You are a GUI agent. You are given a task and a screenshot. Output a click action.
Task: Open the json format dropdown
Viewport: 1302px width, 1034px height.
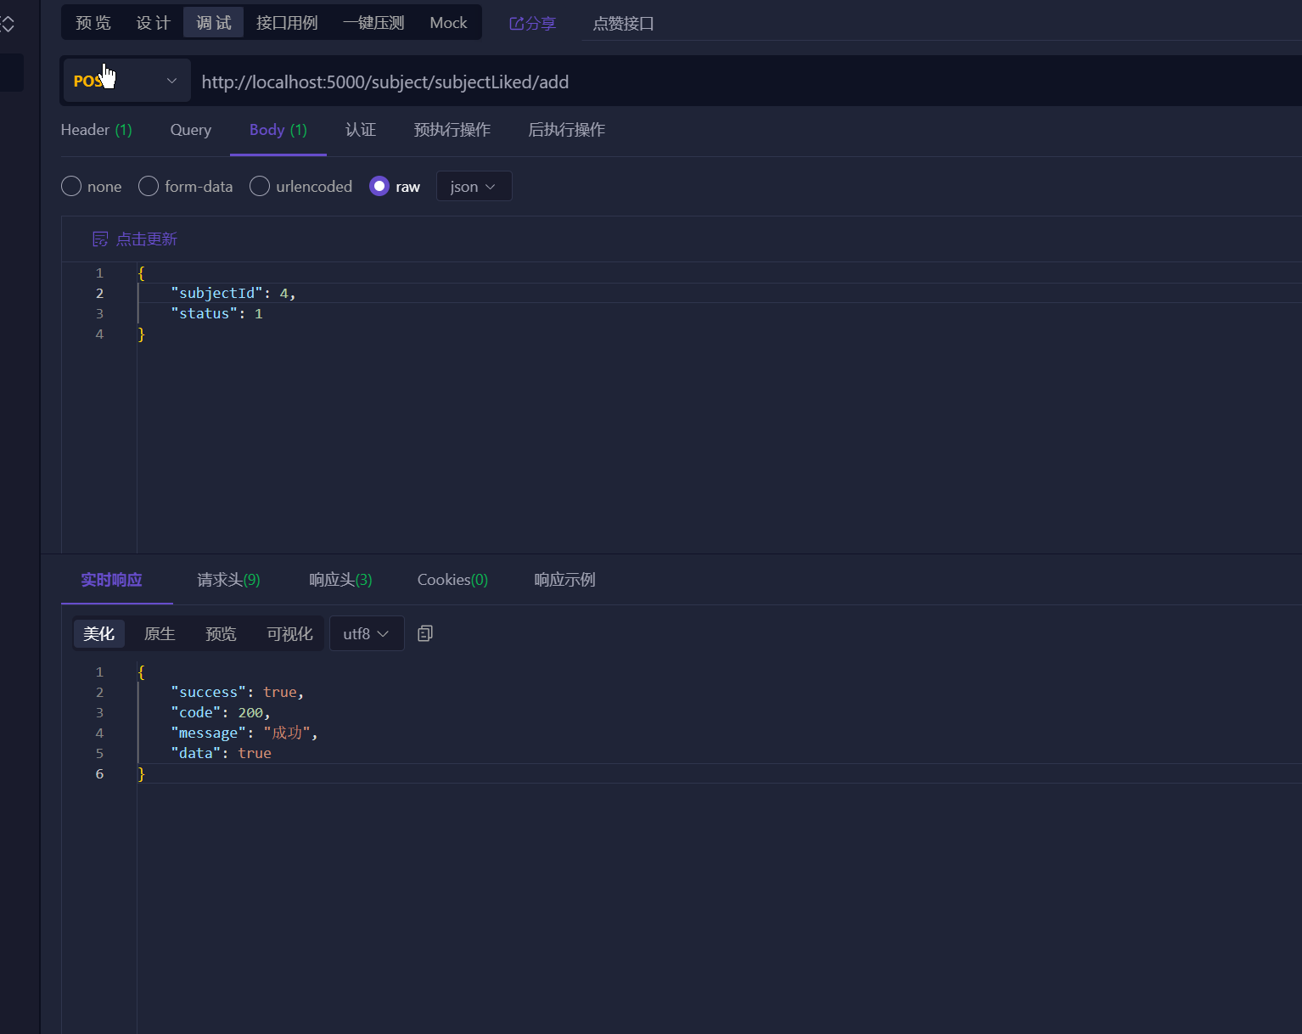(474, 186)
